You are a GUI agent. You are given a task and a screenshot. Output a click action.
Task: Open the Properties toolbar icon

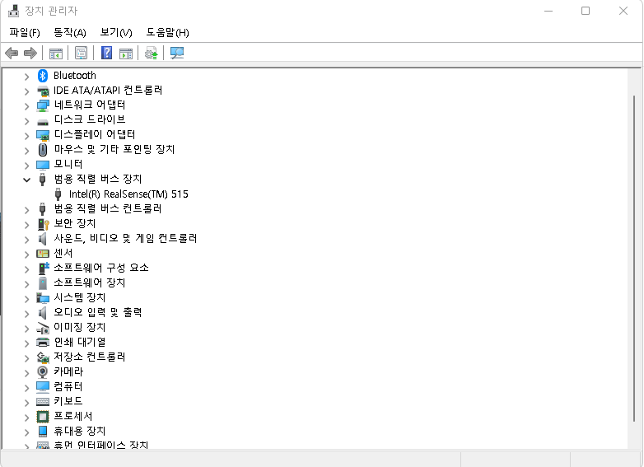(81, 53)
